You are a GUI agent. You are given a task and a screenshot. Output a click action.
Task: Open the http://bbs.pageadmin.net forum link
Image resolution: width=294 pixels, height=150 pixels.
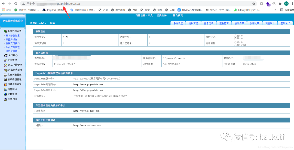click(88, 90)
